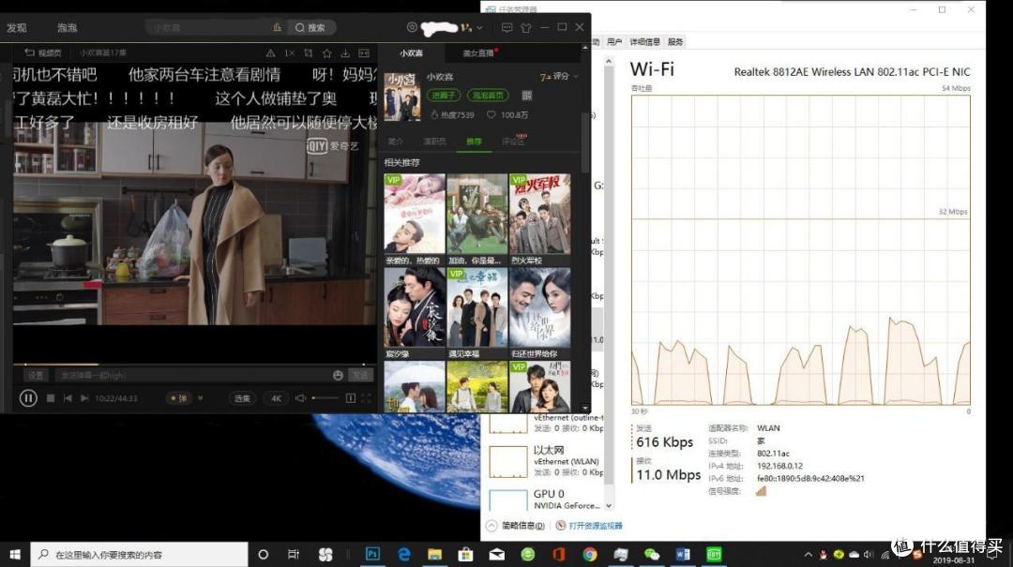This screenshot has width=1013, height=567.
Task: Click the crop screenshot icon above the video
Action: pos(309,53)
